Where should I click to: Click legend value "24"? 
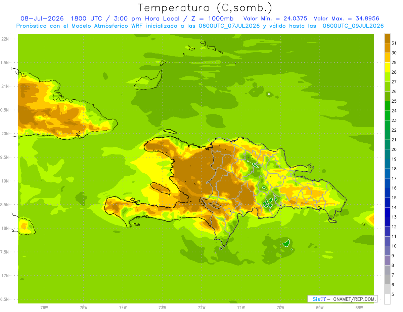(x=394, y=111)
